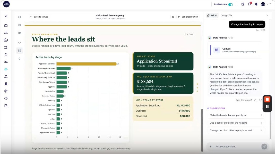Click the $3,372,000 loan value
Viewport: 275px width, 154px height.
pyautogui.click(x=183, y=106)
